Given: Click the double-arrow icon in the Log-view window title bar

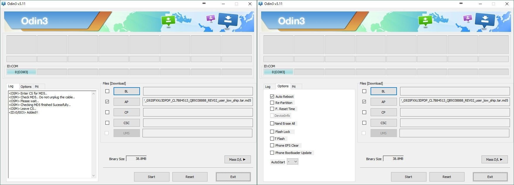Looking at the screenshot, I should 204,4.
